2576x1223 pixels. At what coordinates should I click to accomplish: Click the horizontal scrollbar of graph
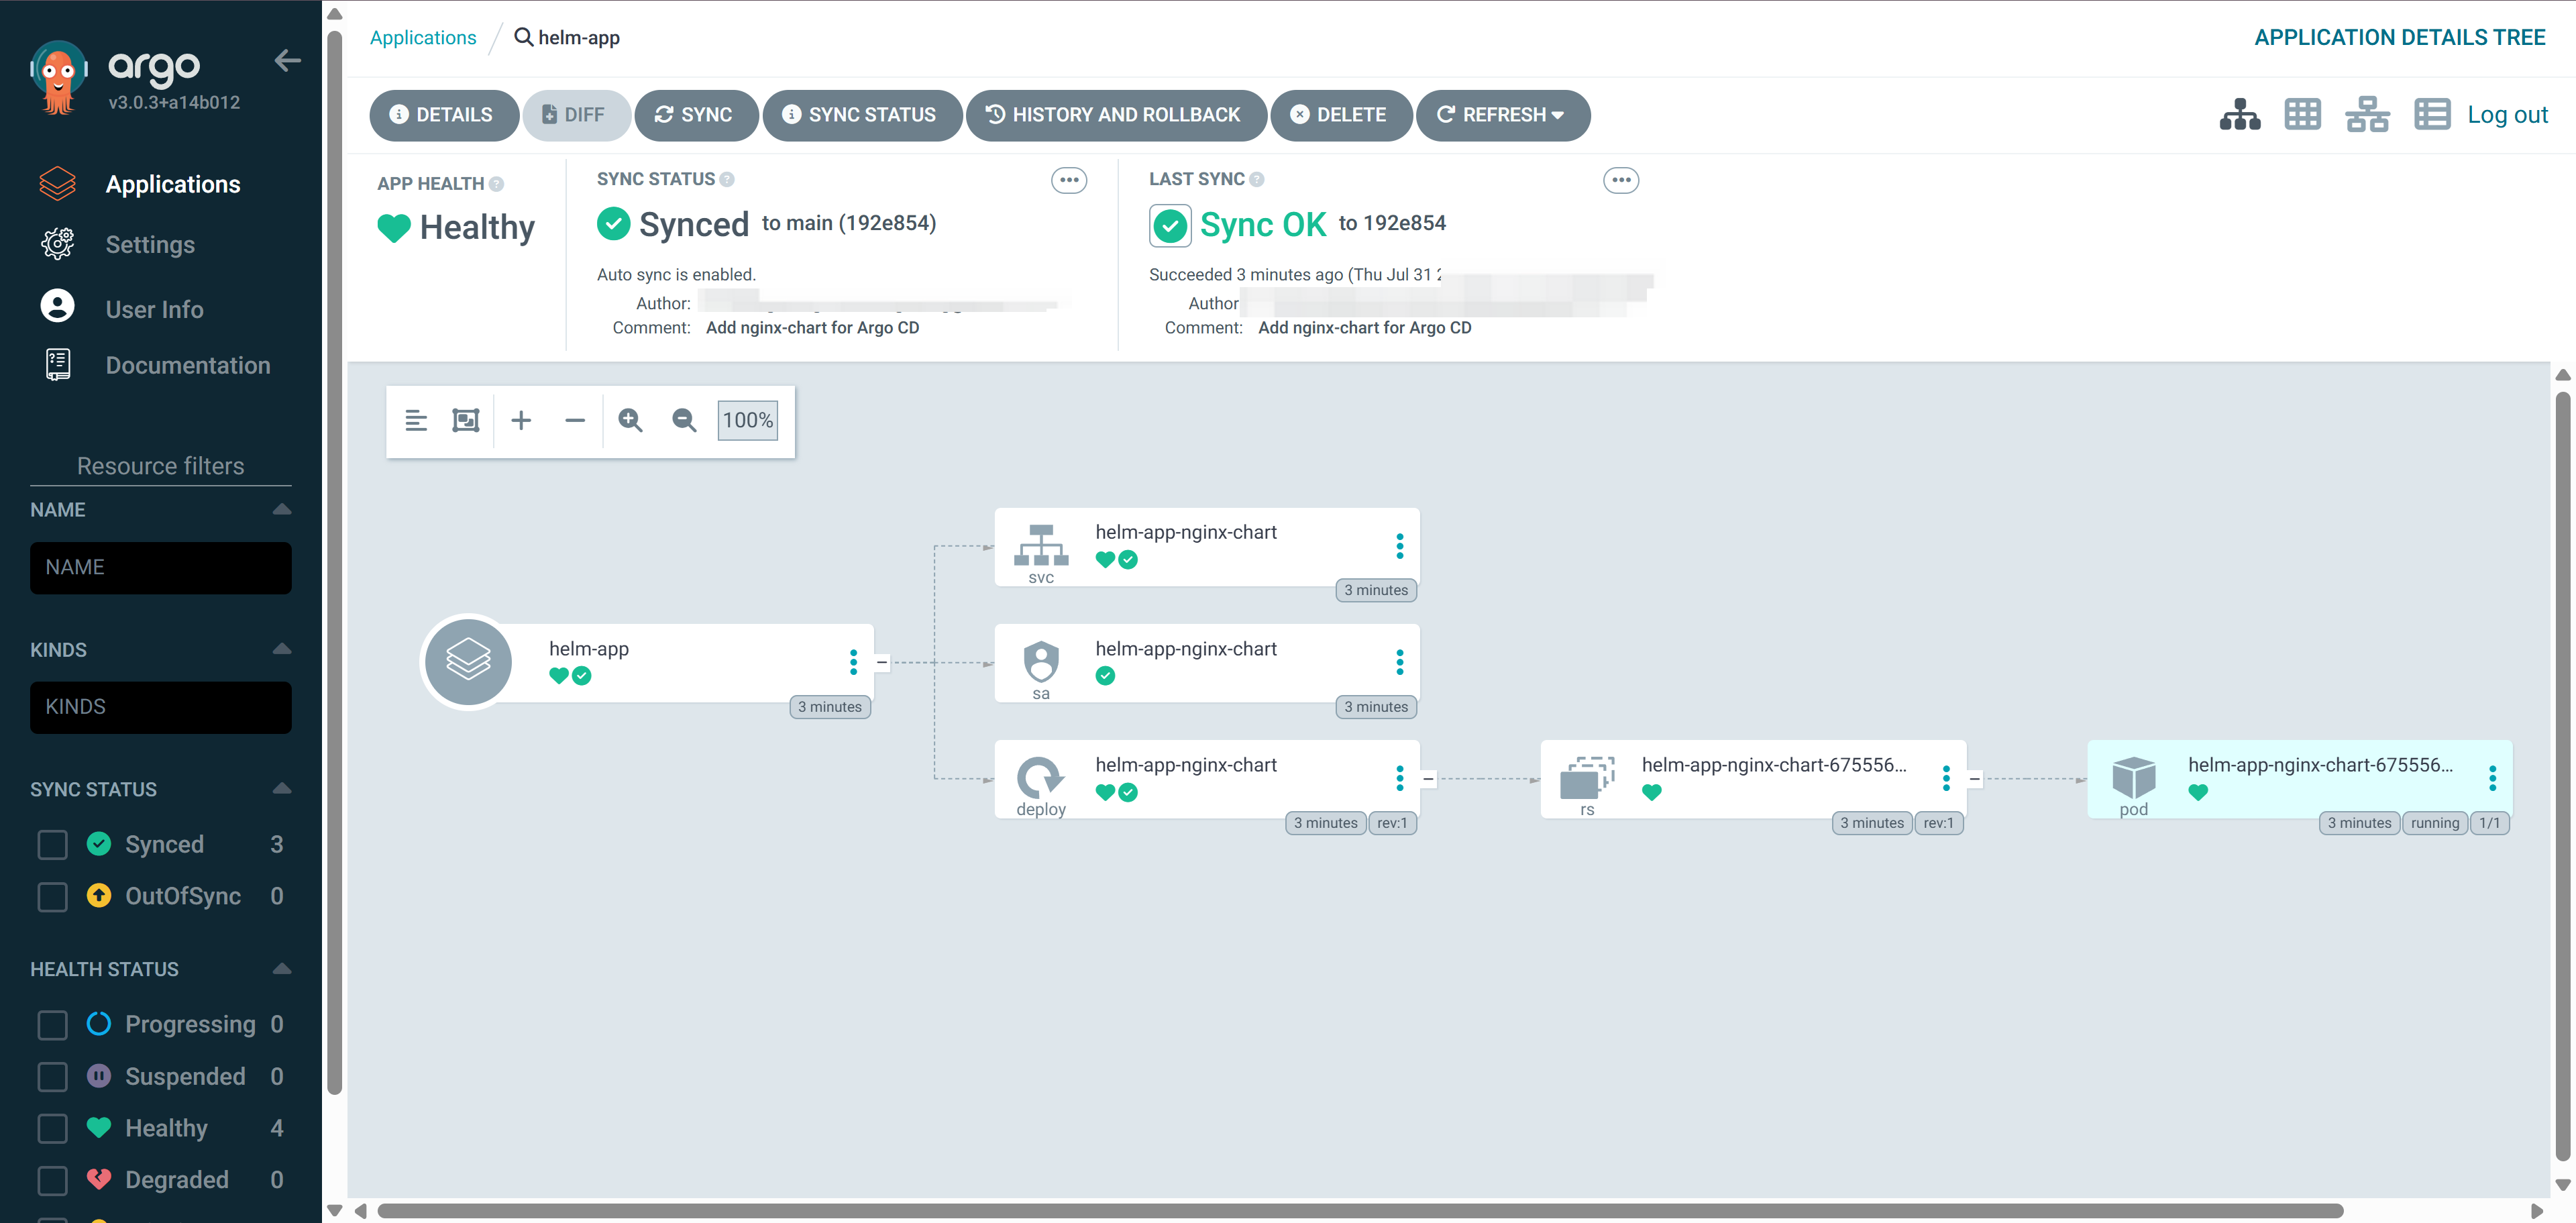[x=1360, y=1211]
